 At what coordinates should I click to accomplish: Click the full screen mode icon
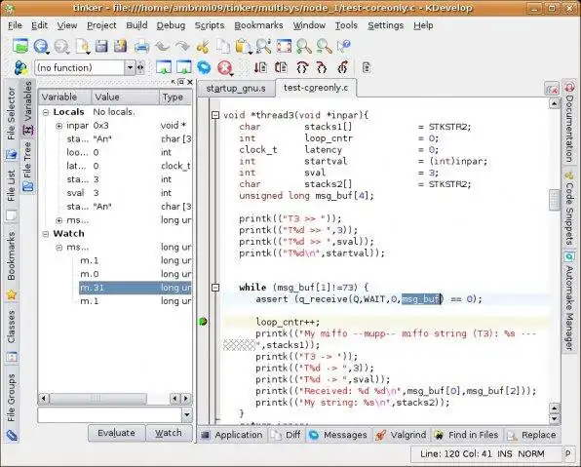point(284,47)
